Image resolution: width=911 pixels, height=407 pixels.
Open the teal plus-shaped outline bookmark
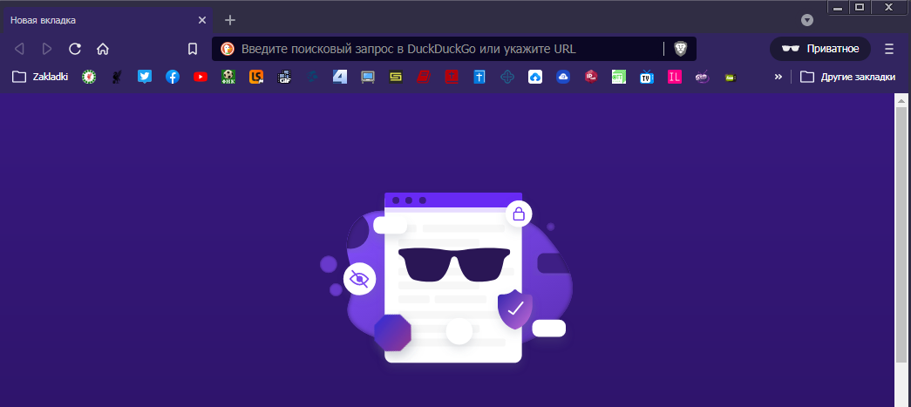[x=507, y=77]
